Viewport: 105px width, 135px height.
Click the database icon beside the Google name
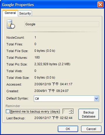[11, 24]
